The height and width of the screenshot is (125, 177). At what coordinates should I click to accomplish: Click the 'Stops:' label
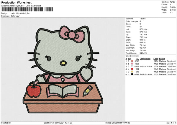(x=128, y=24)
